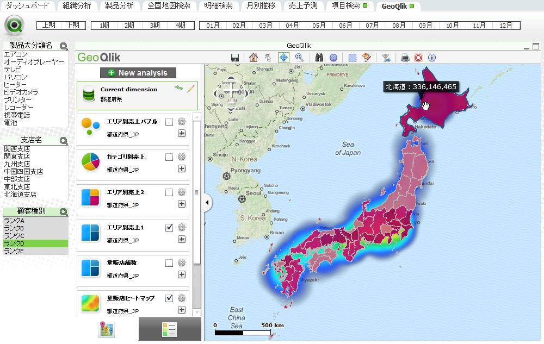Uncheck the エリア別売上1 analysis
Viewport: 544px width, 344px height.
point(170,227)
